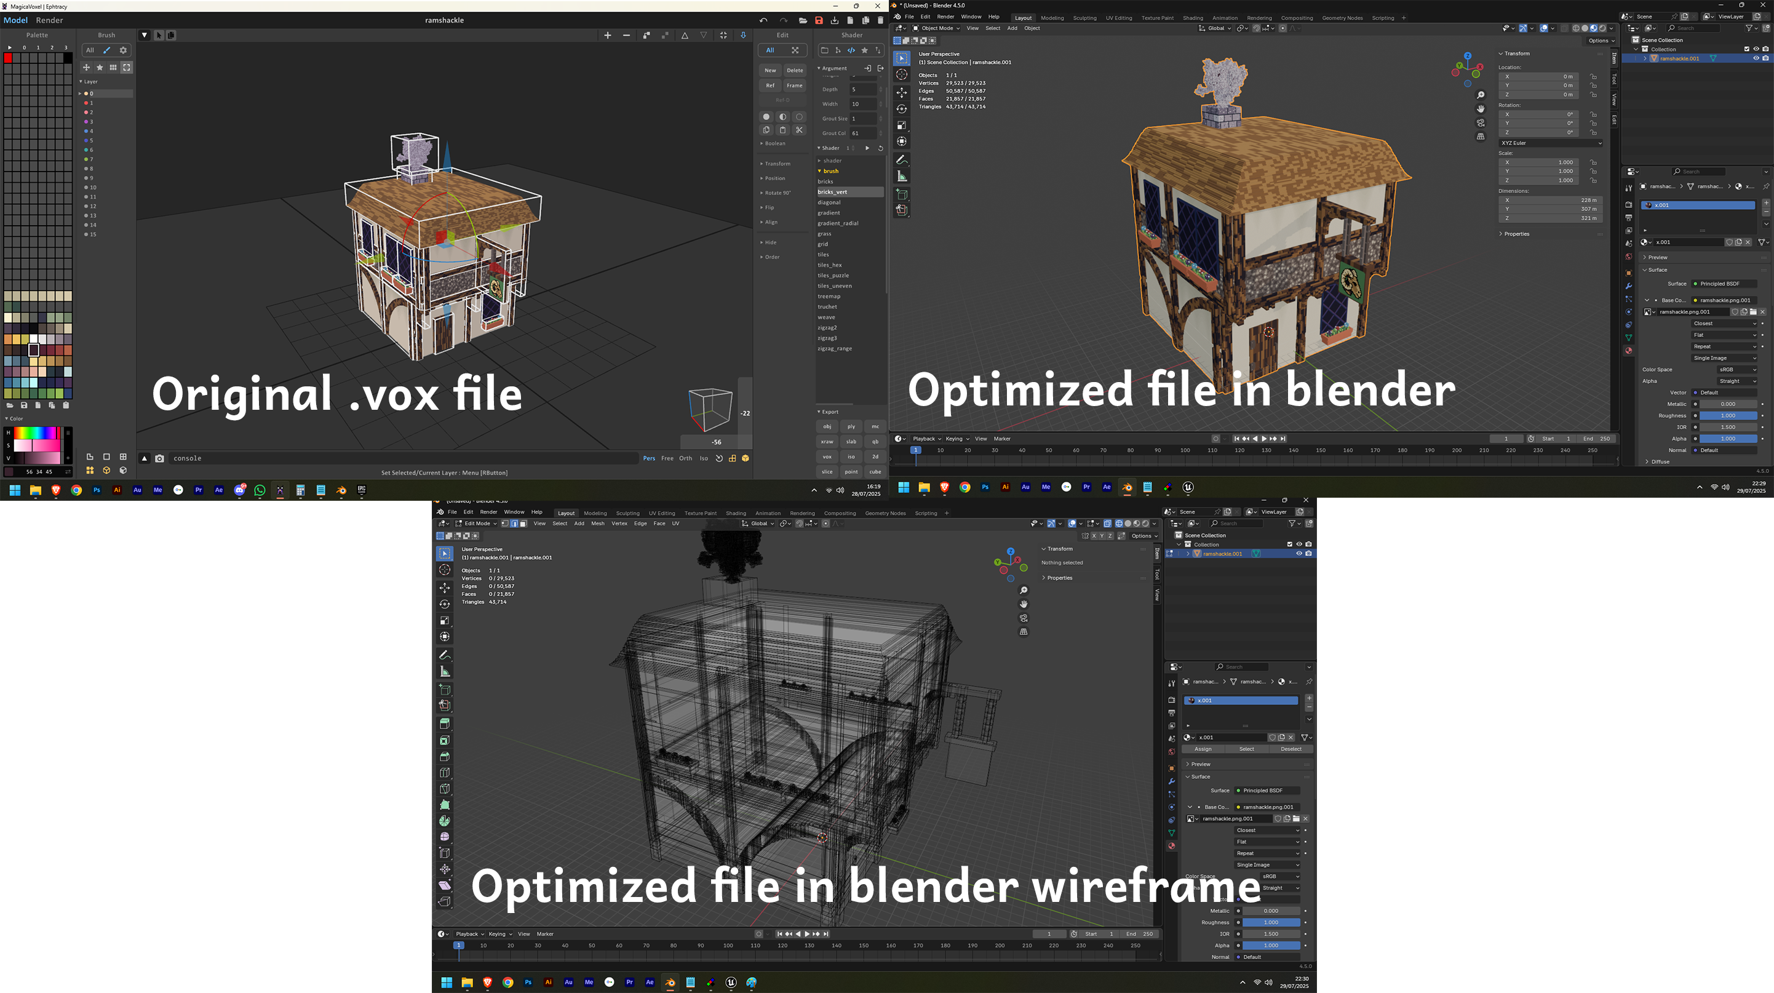Enable face select mode in wireframe Blender window
Viewport: 1774px width, 993px height.
[x=523, y=524]
